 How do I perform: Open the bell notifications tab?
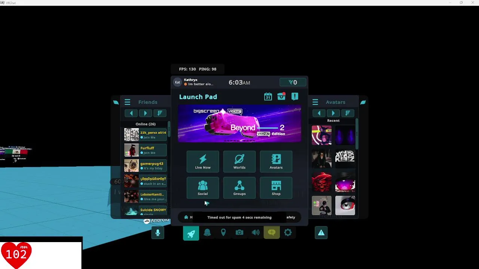[x=207, y=233]
